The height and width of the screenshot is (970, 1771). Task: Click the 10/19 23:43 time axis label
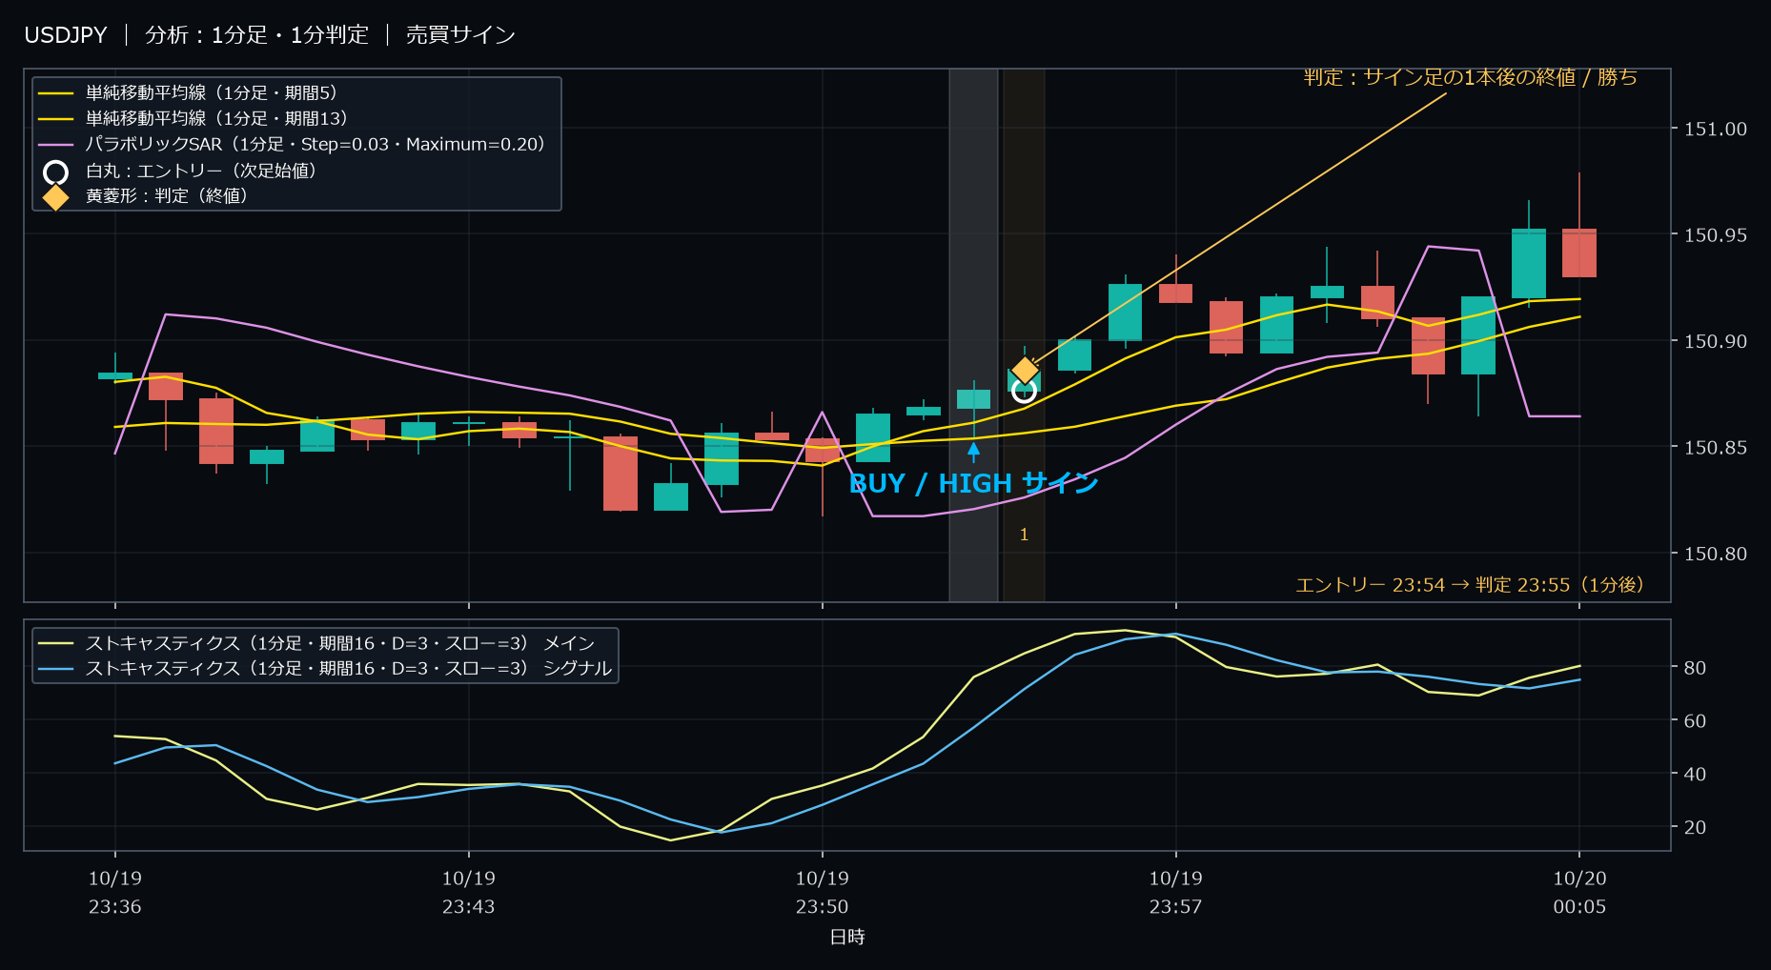(469, 893)
